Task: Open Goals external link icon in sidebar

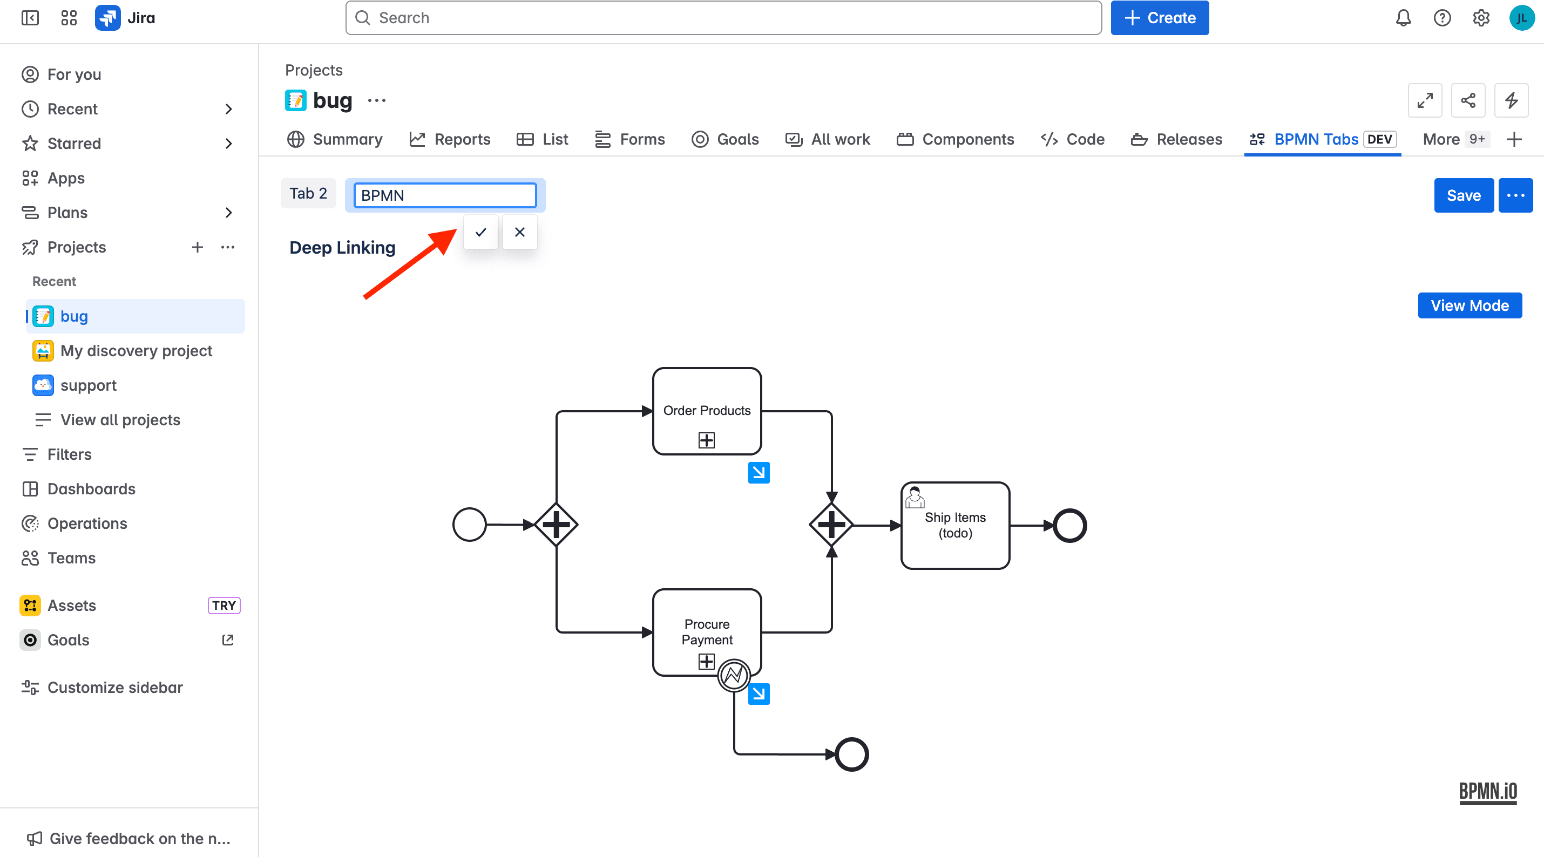Action: click(x=228, y=640)
